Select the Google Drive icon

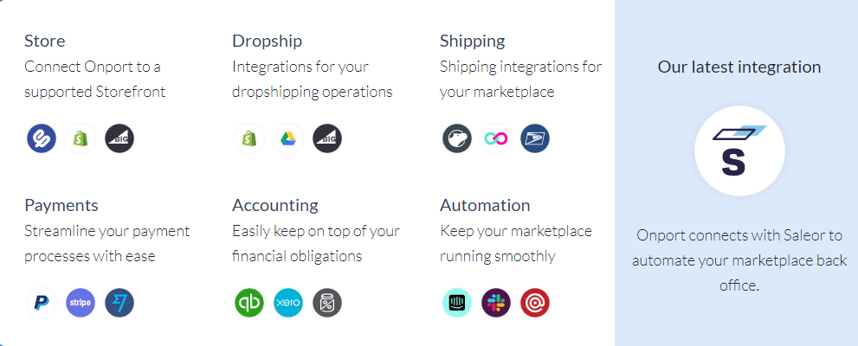point(287,138)
